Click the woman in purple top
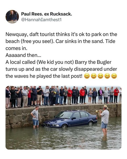This screenshot has height=159, width=127. coord(100,95)
